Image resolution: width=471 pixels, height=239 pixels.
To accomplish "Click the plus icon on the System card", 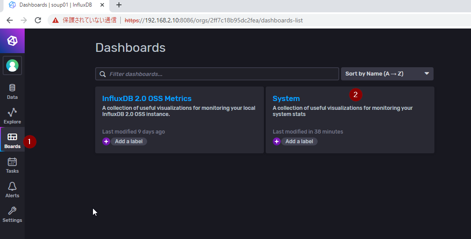I will (277, 141).
